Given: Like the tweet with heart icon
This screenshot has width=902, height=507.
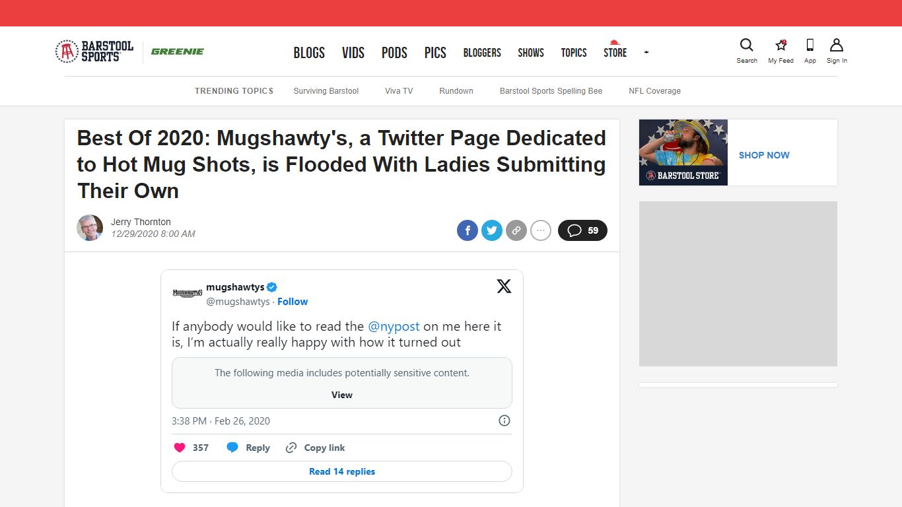Looking at the screenshot, I should [180, 448].
